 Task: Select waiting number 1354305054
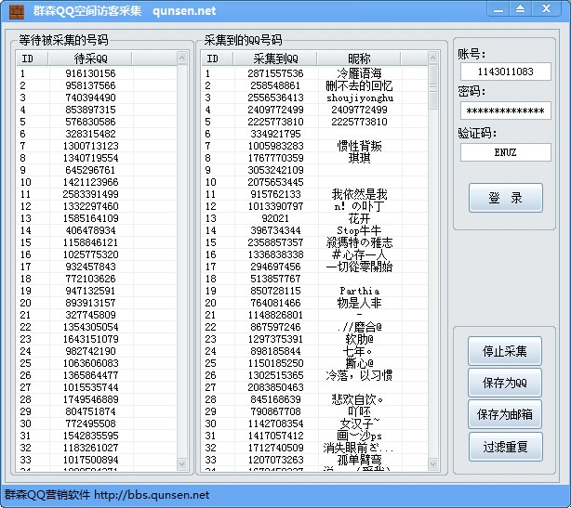(90, 327)
